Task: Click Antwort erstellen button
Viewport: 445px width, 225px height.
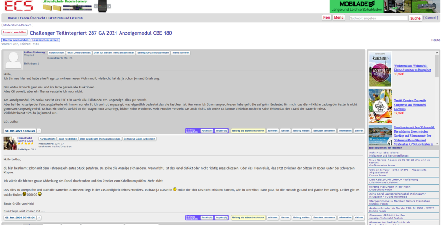Action: pyautogui.click(x=14, y=32)
